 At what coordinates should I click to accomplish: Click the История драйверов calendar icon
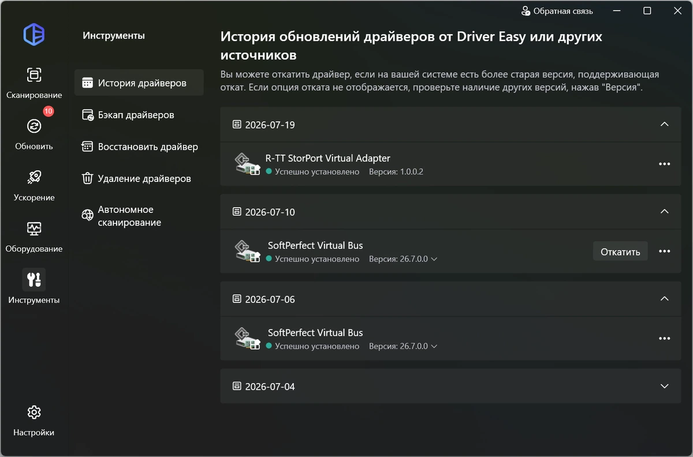click(87, 83)
